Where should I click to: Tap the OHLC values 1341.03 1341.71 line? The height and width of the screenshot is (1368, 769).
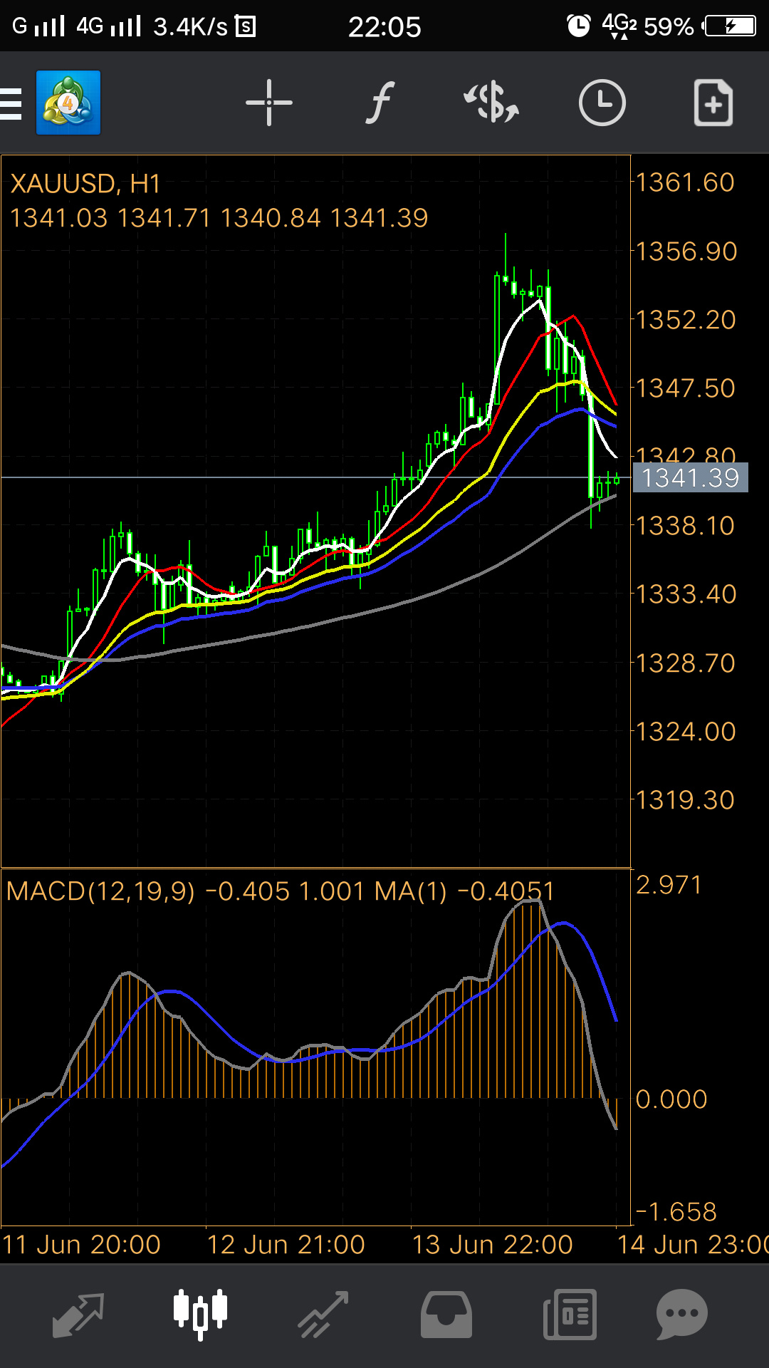click(x=219, y=218)
